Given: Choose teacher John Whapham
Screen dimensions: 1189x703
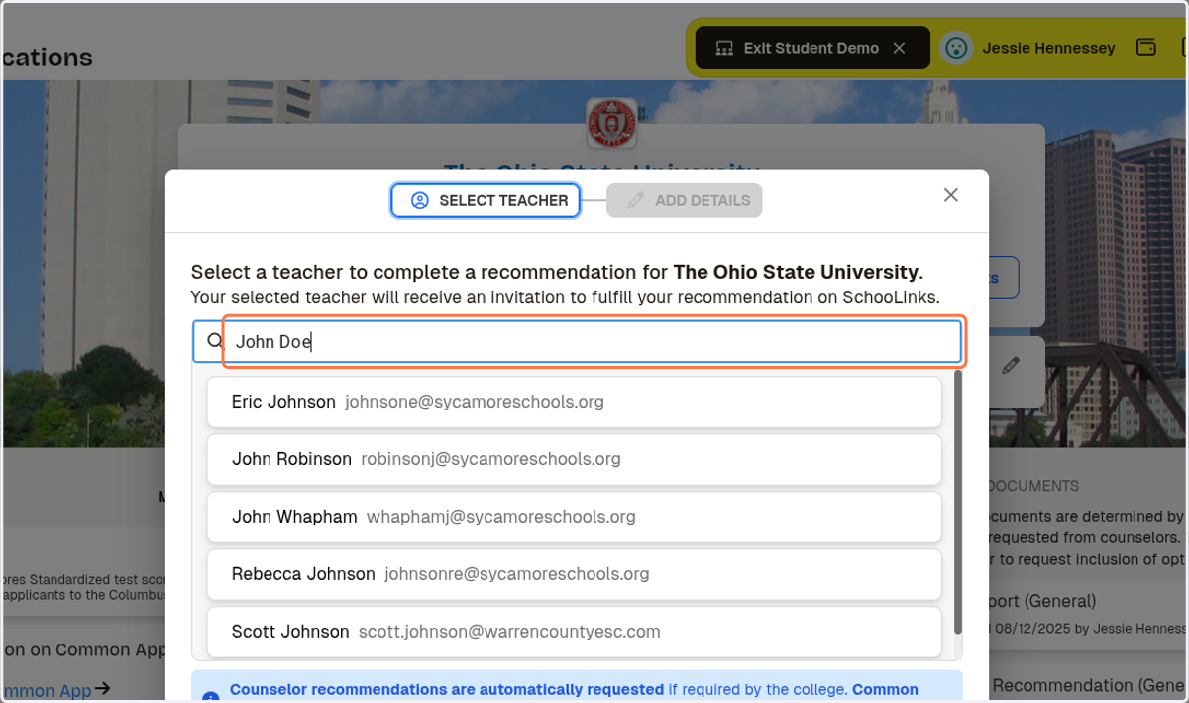Looking at the screenshot, I should 574,517.
